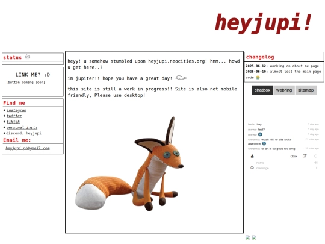Toggle the chatbox sound speaker icon
Viewport: 325px width, 244px height.
(x=316, y=163)
